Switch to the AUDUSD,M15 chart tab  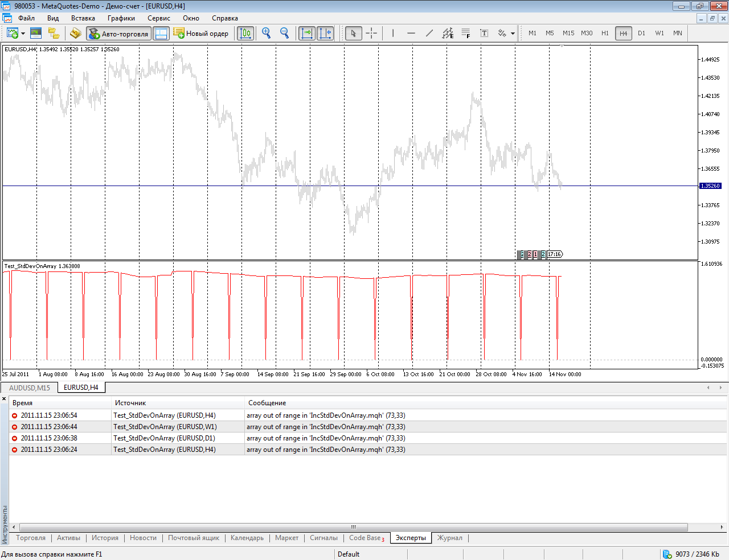[30, 386]
